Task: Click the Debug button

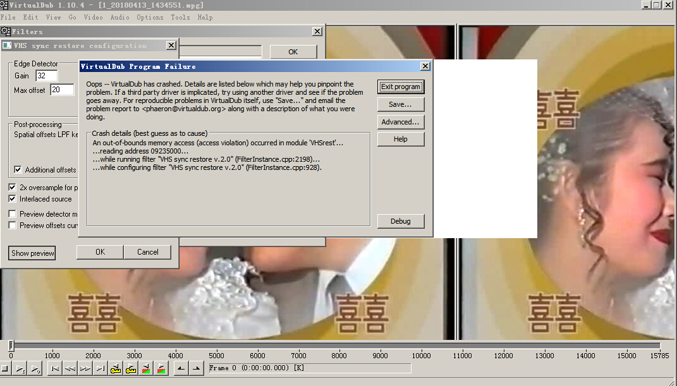Action: pos(401,221)
